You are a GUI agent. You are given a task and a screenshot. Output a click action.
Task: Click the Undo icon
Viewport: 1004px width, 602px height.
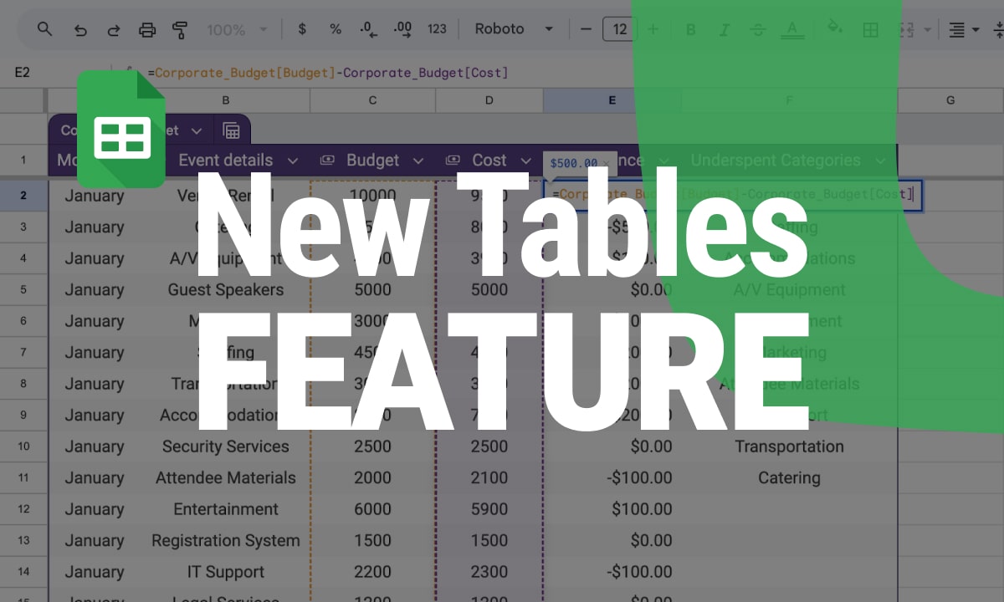79,28
